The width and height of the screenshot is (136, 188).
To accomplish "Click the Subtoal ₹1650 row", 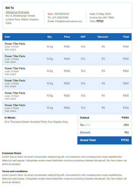I will coord(104,118).
